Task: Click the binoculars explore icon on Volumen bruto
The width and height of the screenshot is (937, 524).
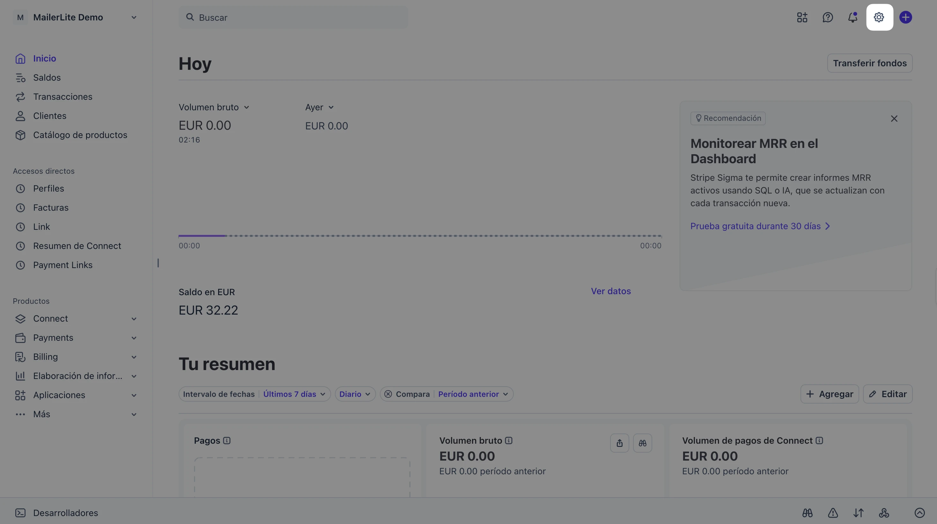Action: (642, 443)
